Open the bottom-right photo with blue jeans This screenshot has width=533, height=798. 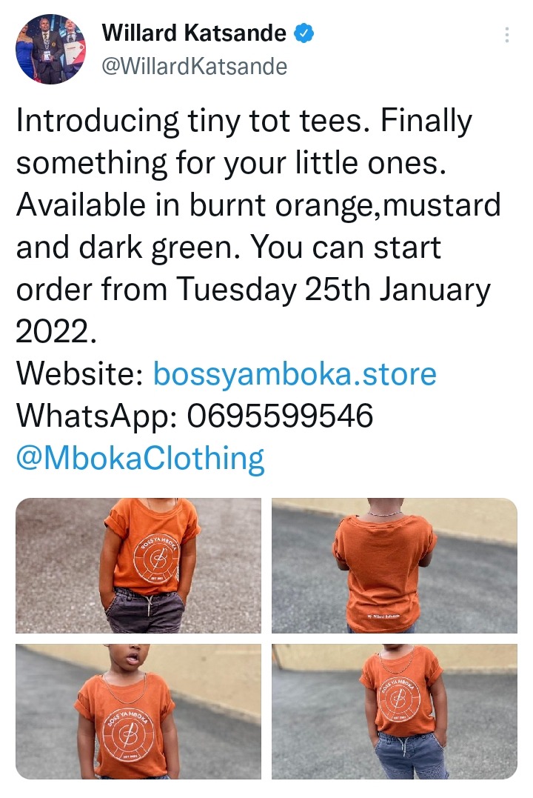pos(394,711)
